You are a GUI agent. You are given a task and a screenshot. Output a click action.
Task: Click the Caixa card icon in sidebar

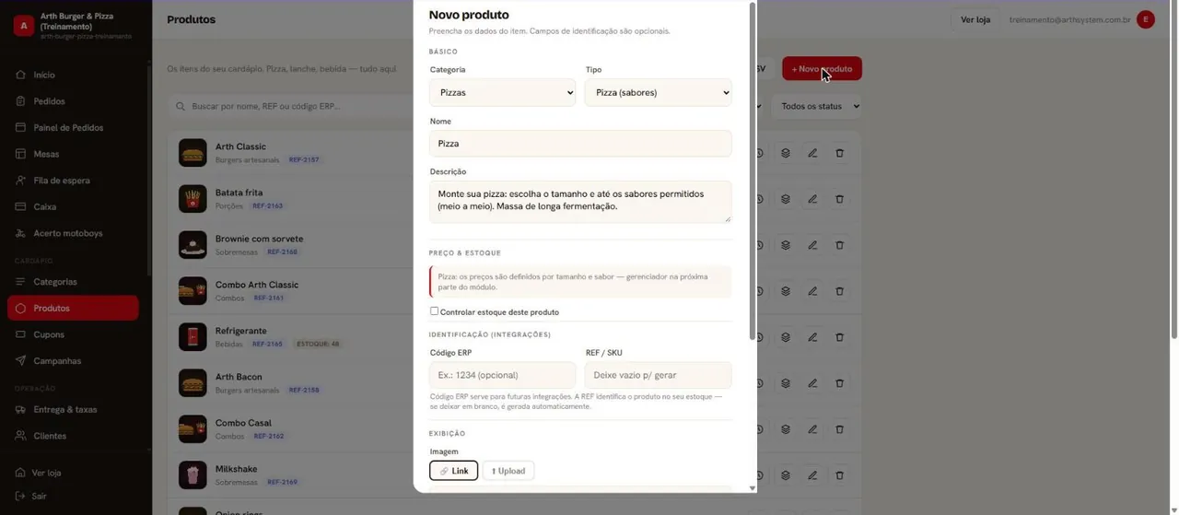click(20, 206)
